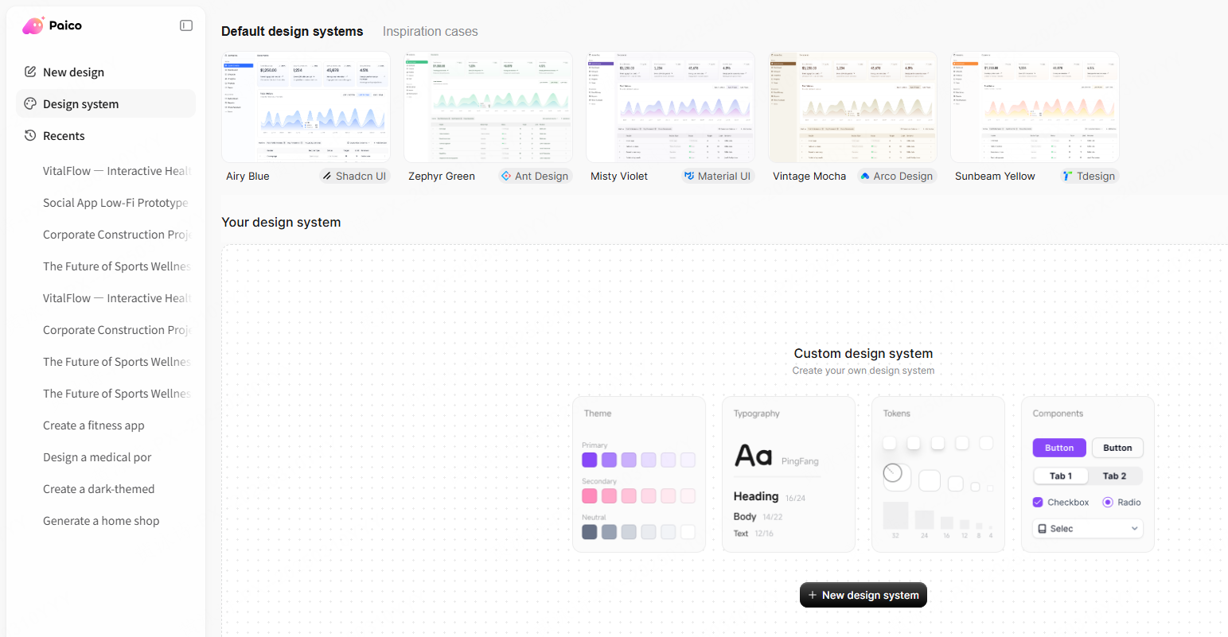Click the Material UI badge
This screenshot has width=1228, height=637.
click(717, 176)
